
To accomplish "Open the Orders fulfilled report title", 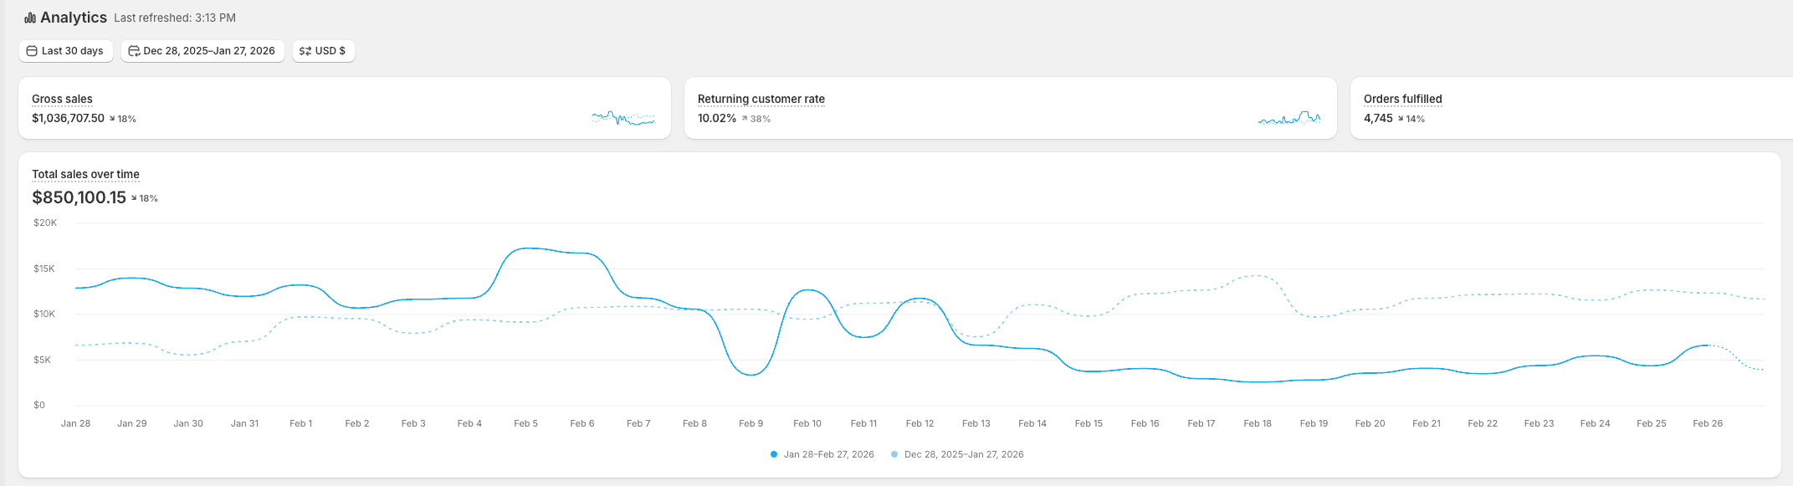I will pos(1402,99).
